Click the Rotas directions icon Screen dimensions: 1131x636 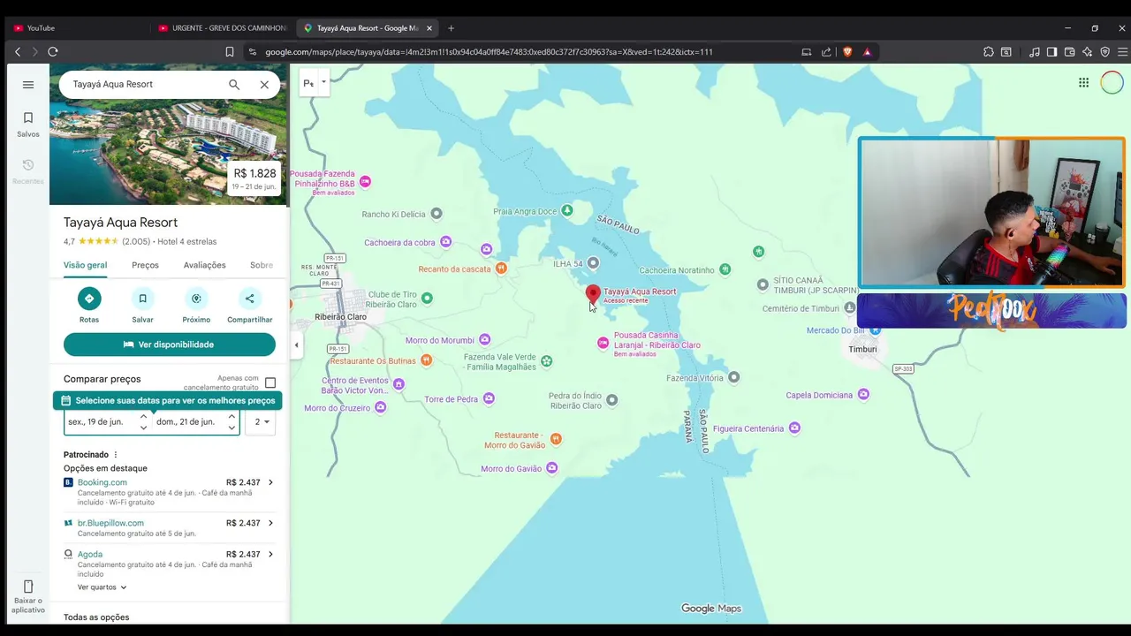89,299
